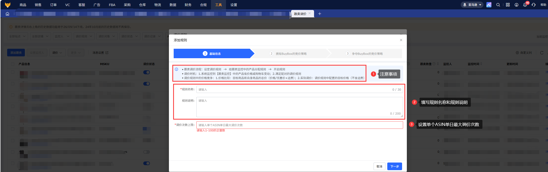Image resolution: width=548 pixels, height=172 pixels.
Task: Click the 设置监控人 button
Action: tap(37, 53)
